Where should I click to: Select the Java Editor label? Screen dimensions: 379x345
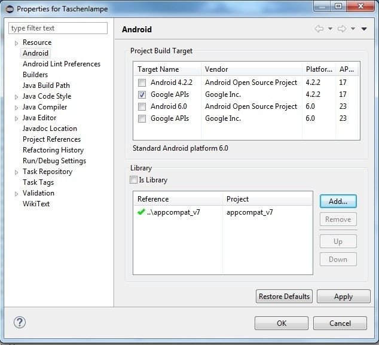tap(39, 118)
